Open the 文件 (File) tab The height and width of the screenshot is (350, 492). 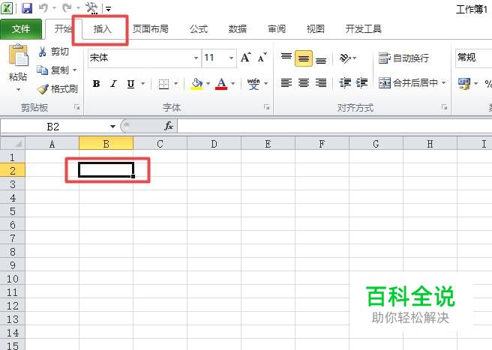point(21,29)
